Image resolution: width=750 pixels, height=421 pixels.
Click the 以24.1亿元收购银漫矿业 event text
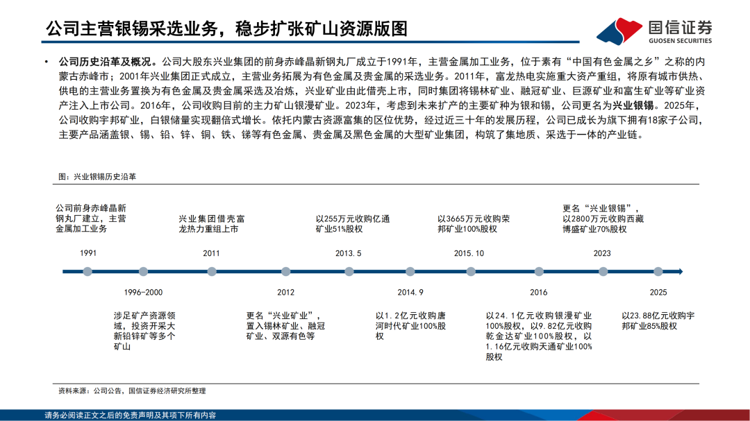click(x=539, y=336)
